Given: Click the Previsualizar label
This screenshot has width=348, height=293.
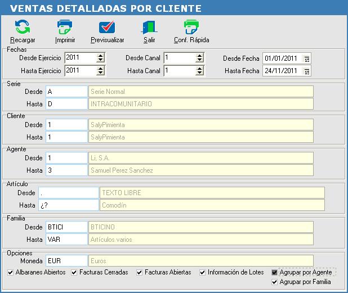Looking at the screenshot, I should point(107,40).
